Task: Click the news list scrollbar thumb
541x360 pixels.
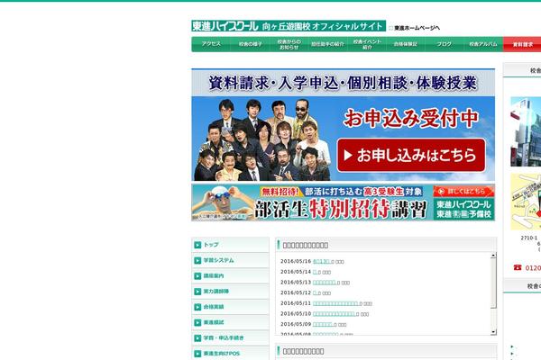Action: click(493, 283)
